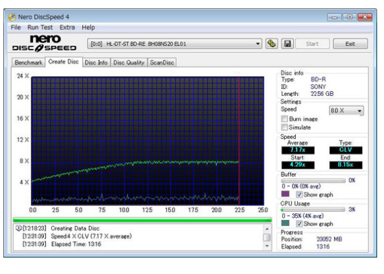This screenshot has height=274, width=384.
Task: Click the Elapsed Time log entry
Action: pyautogui.click(x=76, y=244)
